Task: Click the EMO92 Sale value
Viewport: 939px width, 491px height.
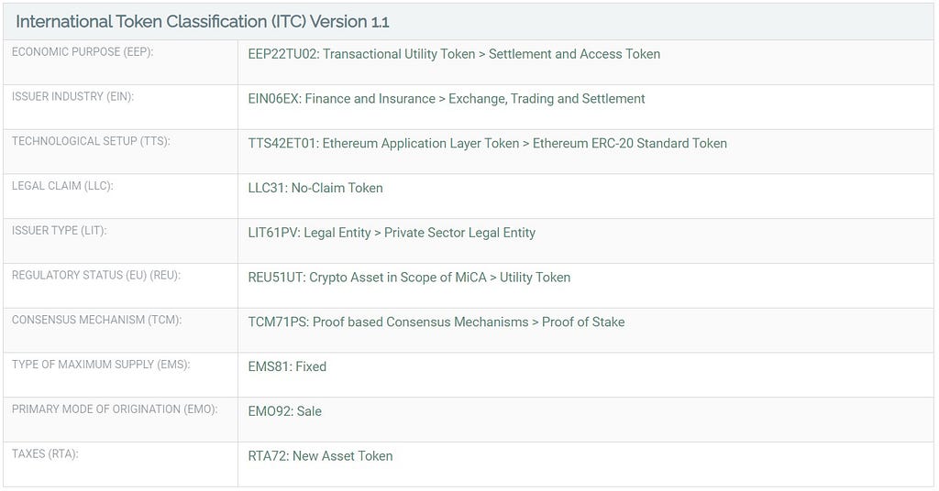Action: click(x=285, y=411)
